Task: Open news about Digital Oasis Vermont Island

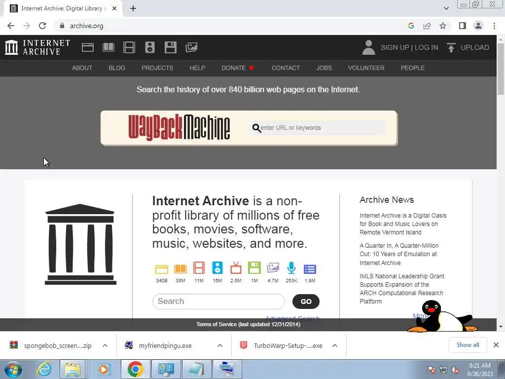Action: click(403, 224)
